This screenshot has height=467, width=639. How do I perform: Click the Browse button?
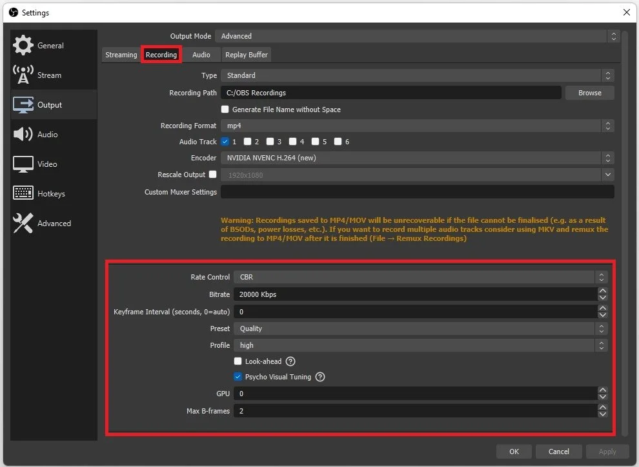(590, 93)
